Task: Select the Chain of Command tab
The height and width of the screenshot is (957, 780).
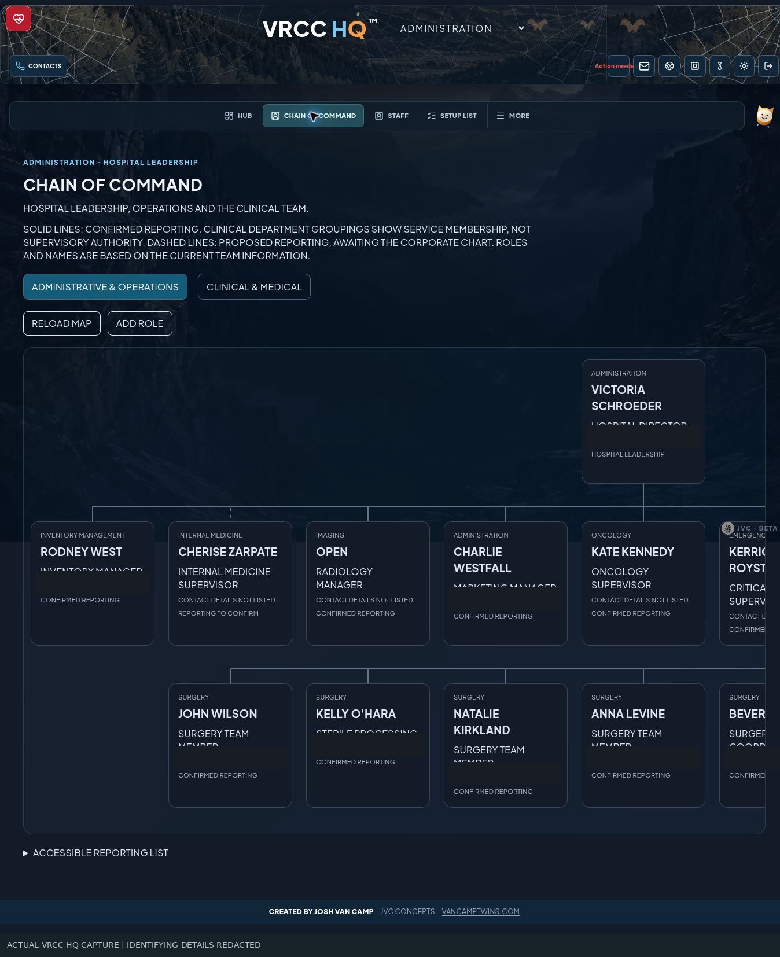Action: pyautogui.click(x=313, y=116)
